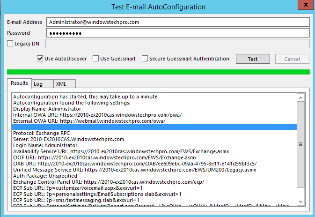Select the highlighted blank results row

click(154, 127)
